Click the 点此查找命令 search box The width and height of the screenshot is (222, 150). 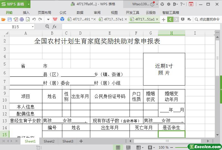[208, 19]
